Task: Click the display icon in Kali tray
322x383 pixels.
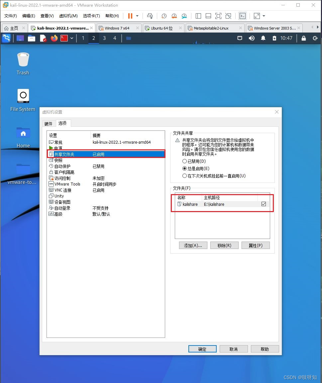Action: point(240,38)
